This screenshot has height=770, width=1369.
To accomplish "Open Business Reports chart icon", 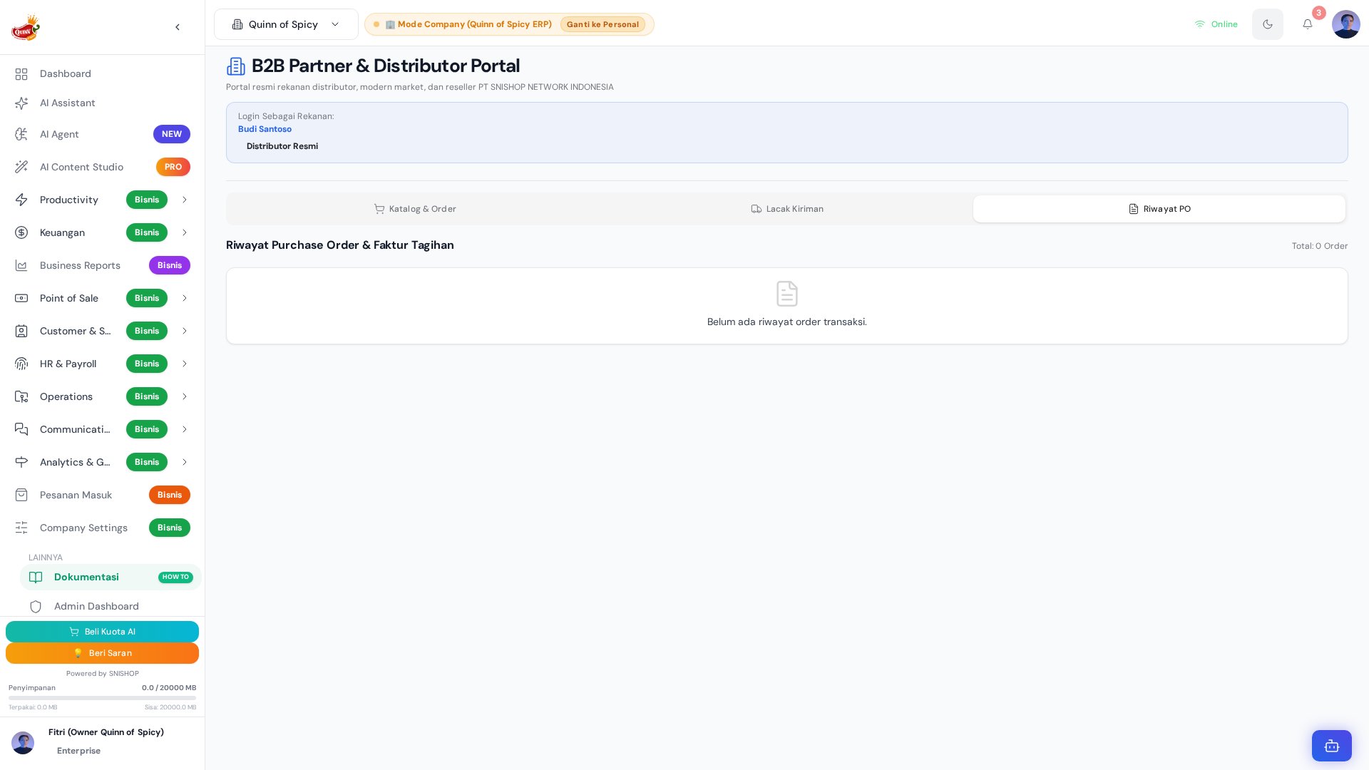I will pos(21,265).
